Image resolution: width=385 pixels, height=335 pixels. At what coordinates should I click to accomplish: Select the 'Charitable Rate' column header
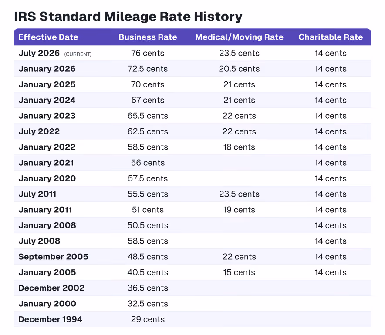pyautogui.click(x=331, y=37)
